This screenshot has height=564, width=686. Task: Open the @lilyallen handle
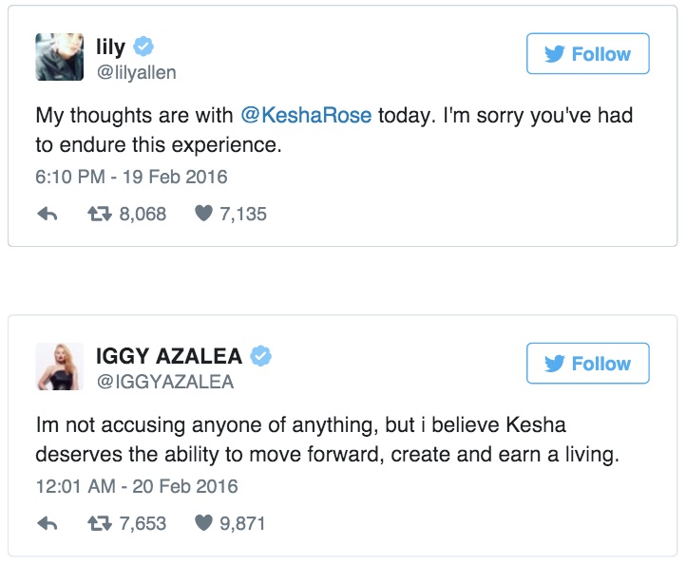tap(136, 72)
